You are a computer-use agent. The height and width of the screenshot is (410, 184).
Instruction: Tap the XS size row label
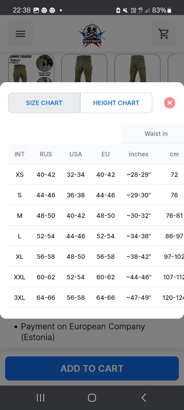(x=20, y=175)
